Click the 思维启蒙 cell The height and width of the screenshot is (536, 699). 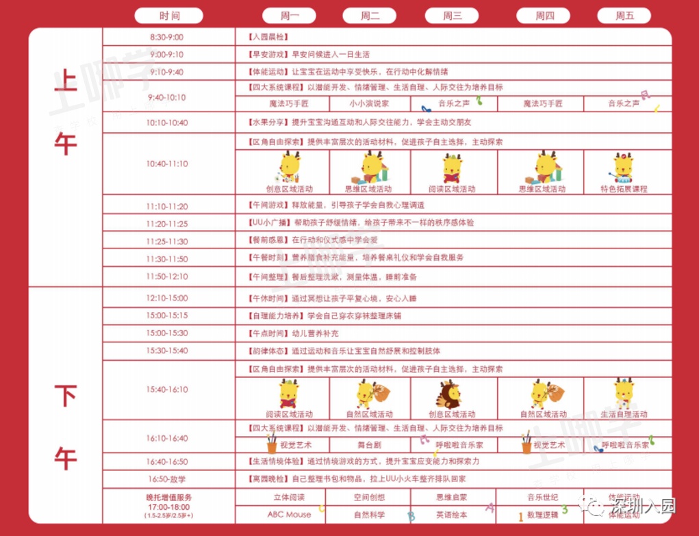tap(452, 497)
